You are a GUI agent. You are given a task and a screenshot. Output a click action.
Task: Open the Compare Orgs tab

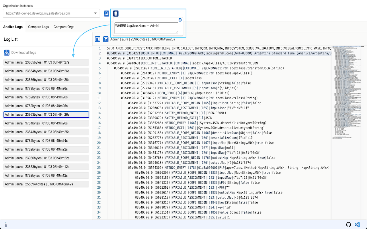[x=64, y=27]
